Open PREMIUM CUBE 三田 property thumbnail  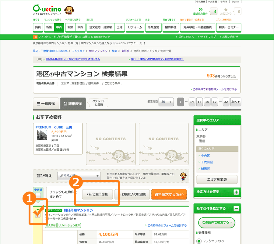tap(41, 135)
